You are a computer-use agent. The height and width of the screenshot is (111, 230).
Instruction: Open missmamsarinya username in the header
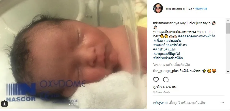pyautogui.click(x=179, y=8)
